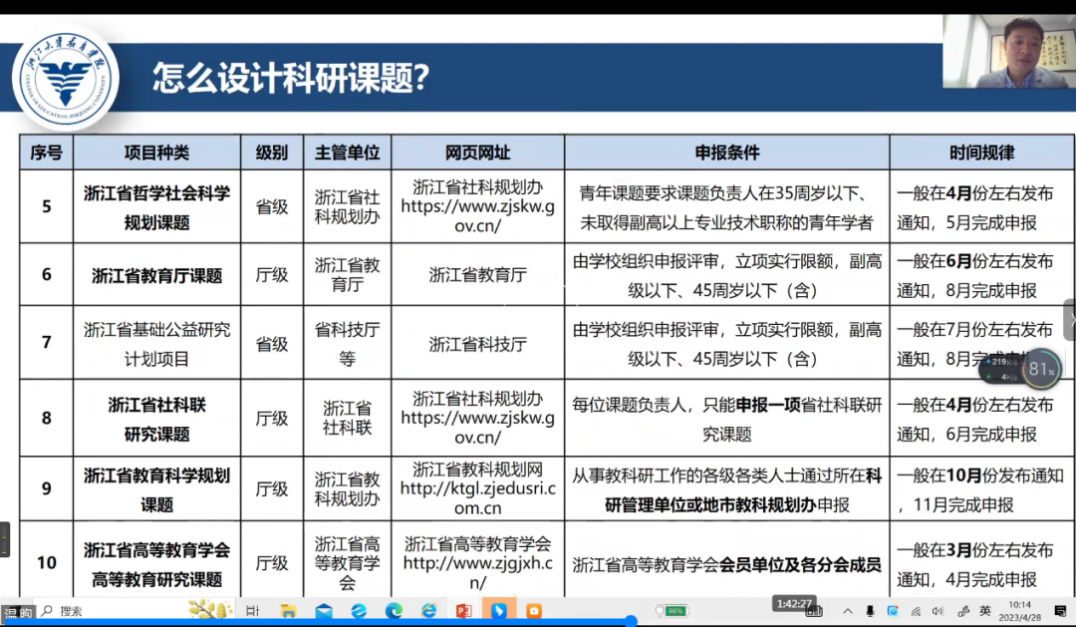Screen dimensions: 1076x627
Task: Click the 级别 column header
Action: [272, 153]
